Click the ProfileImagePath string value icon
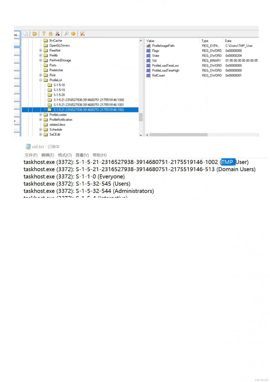This screenshot has height=382, width=270. (x=148, y=46)
